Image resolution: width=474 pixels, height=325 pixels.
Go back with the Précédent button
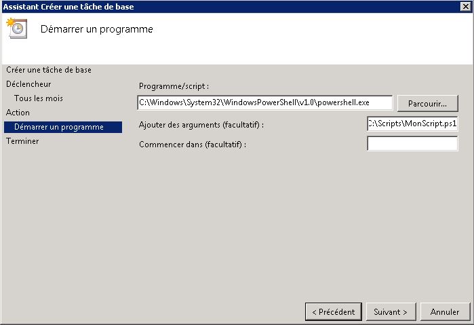click(334, 311)
